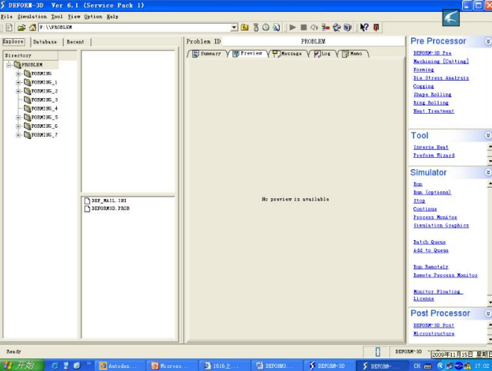Select the FORMING_4 folder
This screenshot has width=492, height=371.
pyautogui.click(x=41, y=108)
